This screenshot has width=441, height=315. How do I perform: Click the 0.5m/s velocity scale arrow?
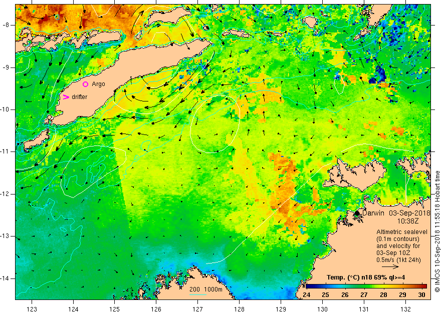pos(390,267)
